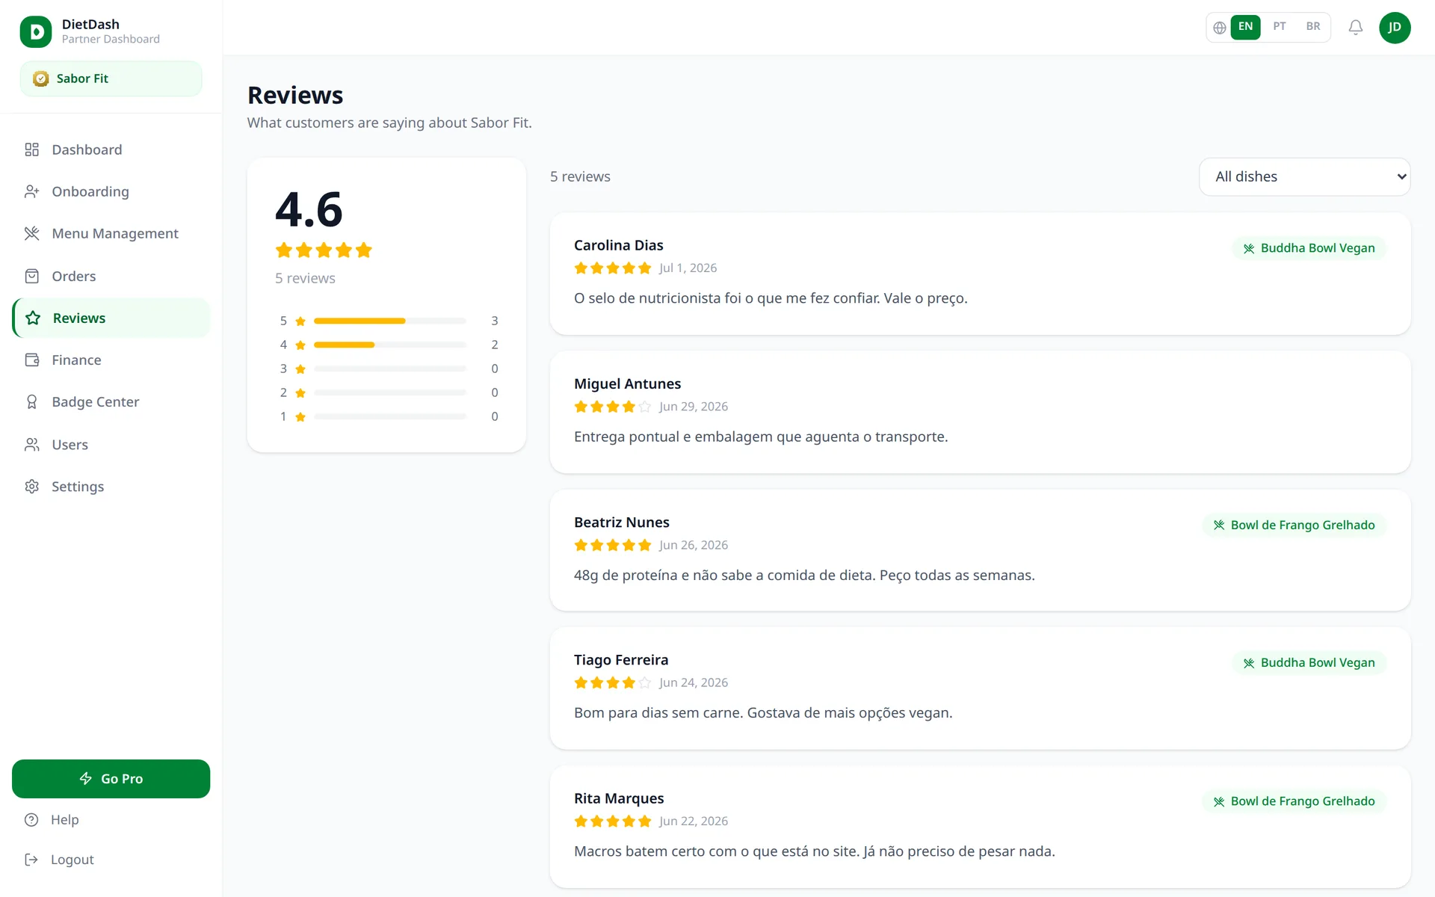Screen dimensions: 1435x897
Task: Click the '5 reviews' count above the list
Action: click(x=580, y=177)
